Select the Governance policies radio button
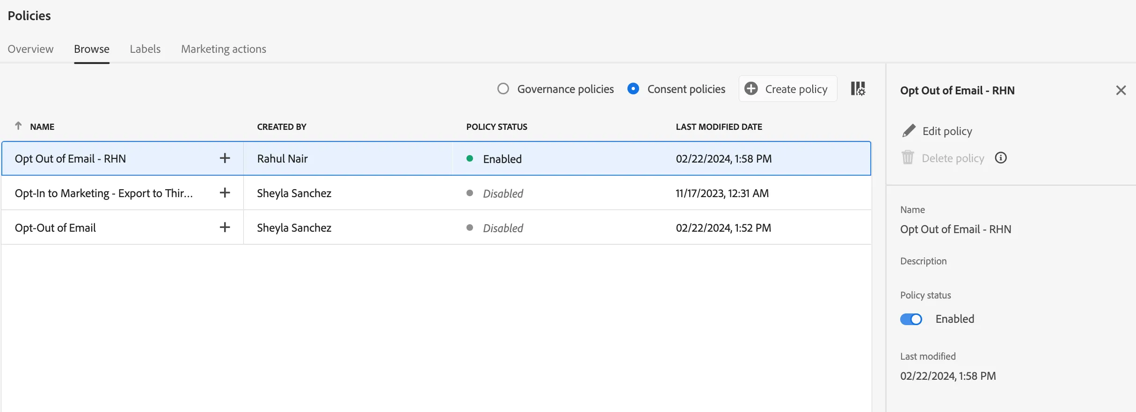 503,89
